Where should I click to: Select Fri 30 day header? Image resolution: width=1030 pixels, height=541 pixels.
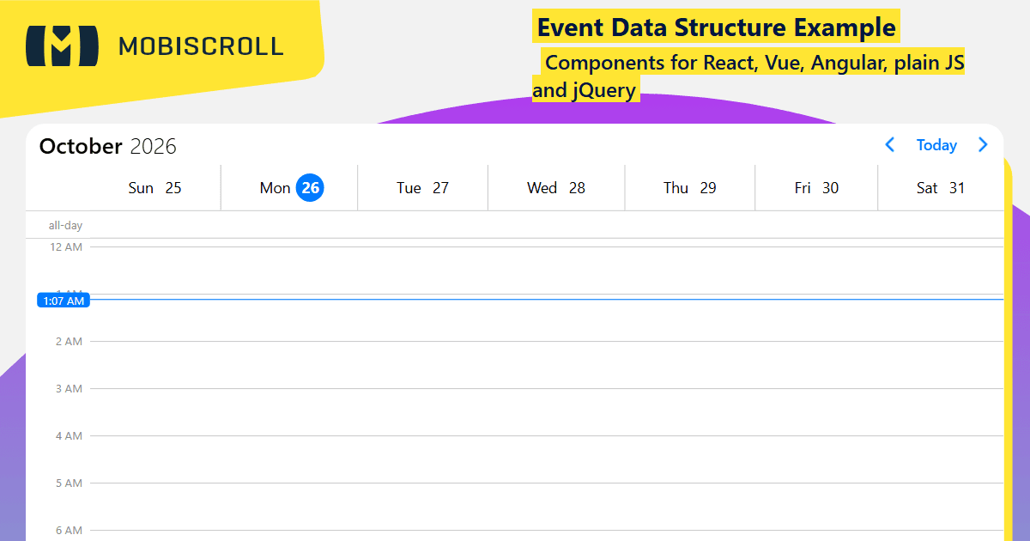point(817,188)
